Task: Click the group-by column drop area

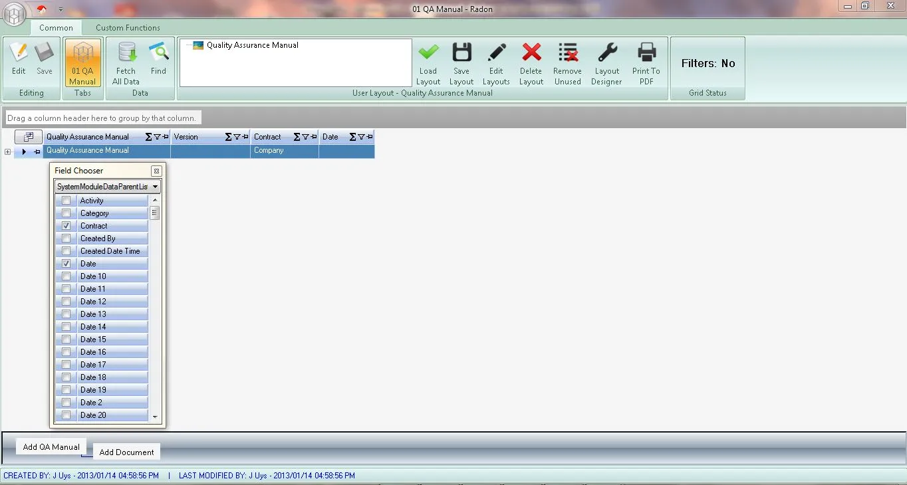Action: coord(102,118)
